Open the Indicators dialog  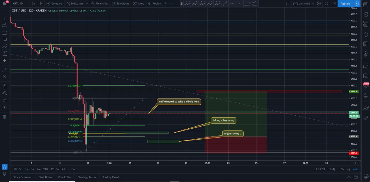pyautogui.click(x=75, y=3)
